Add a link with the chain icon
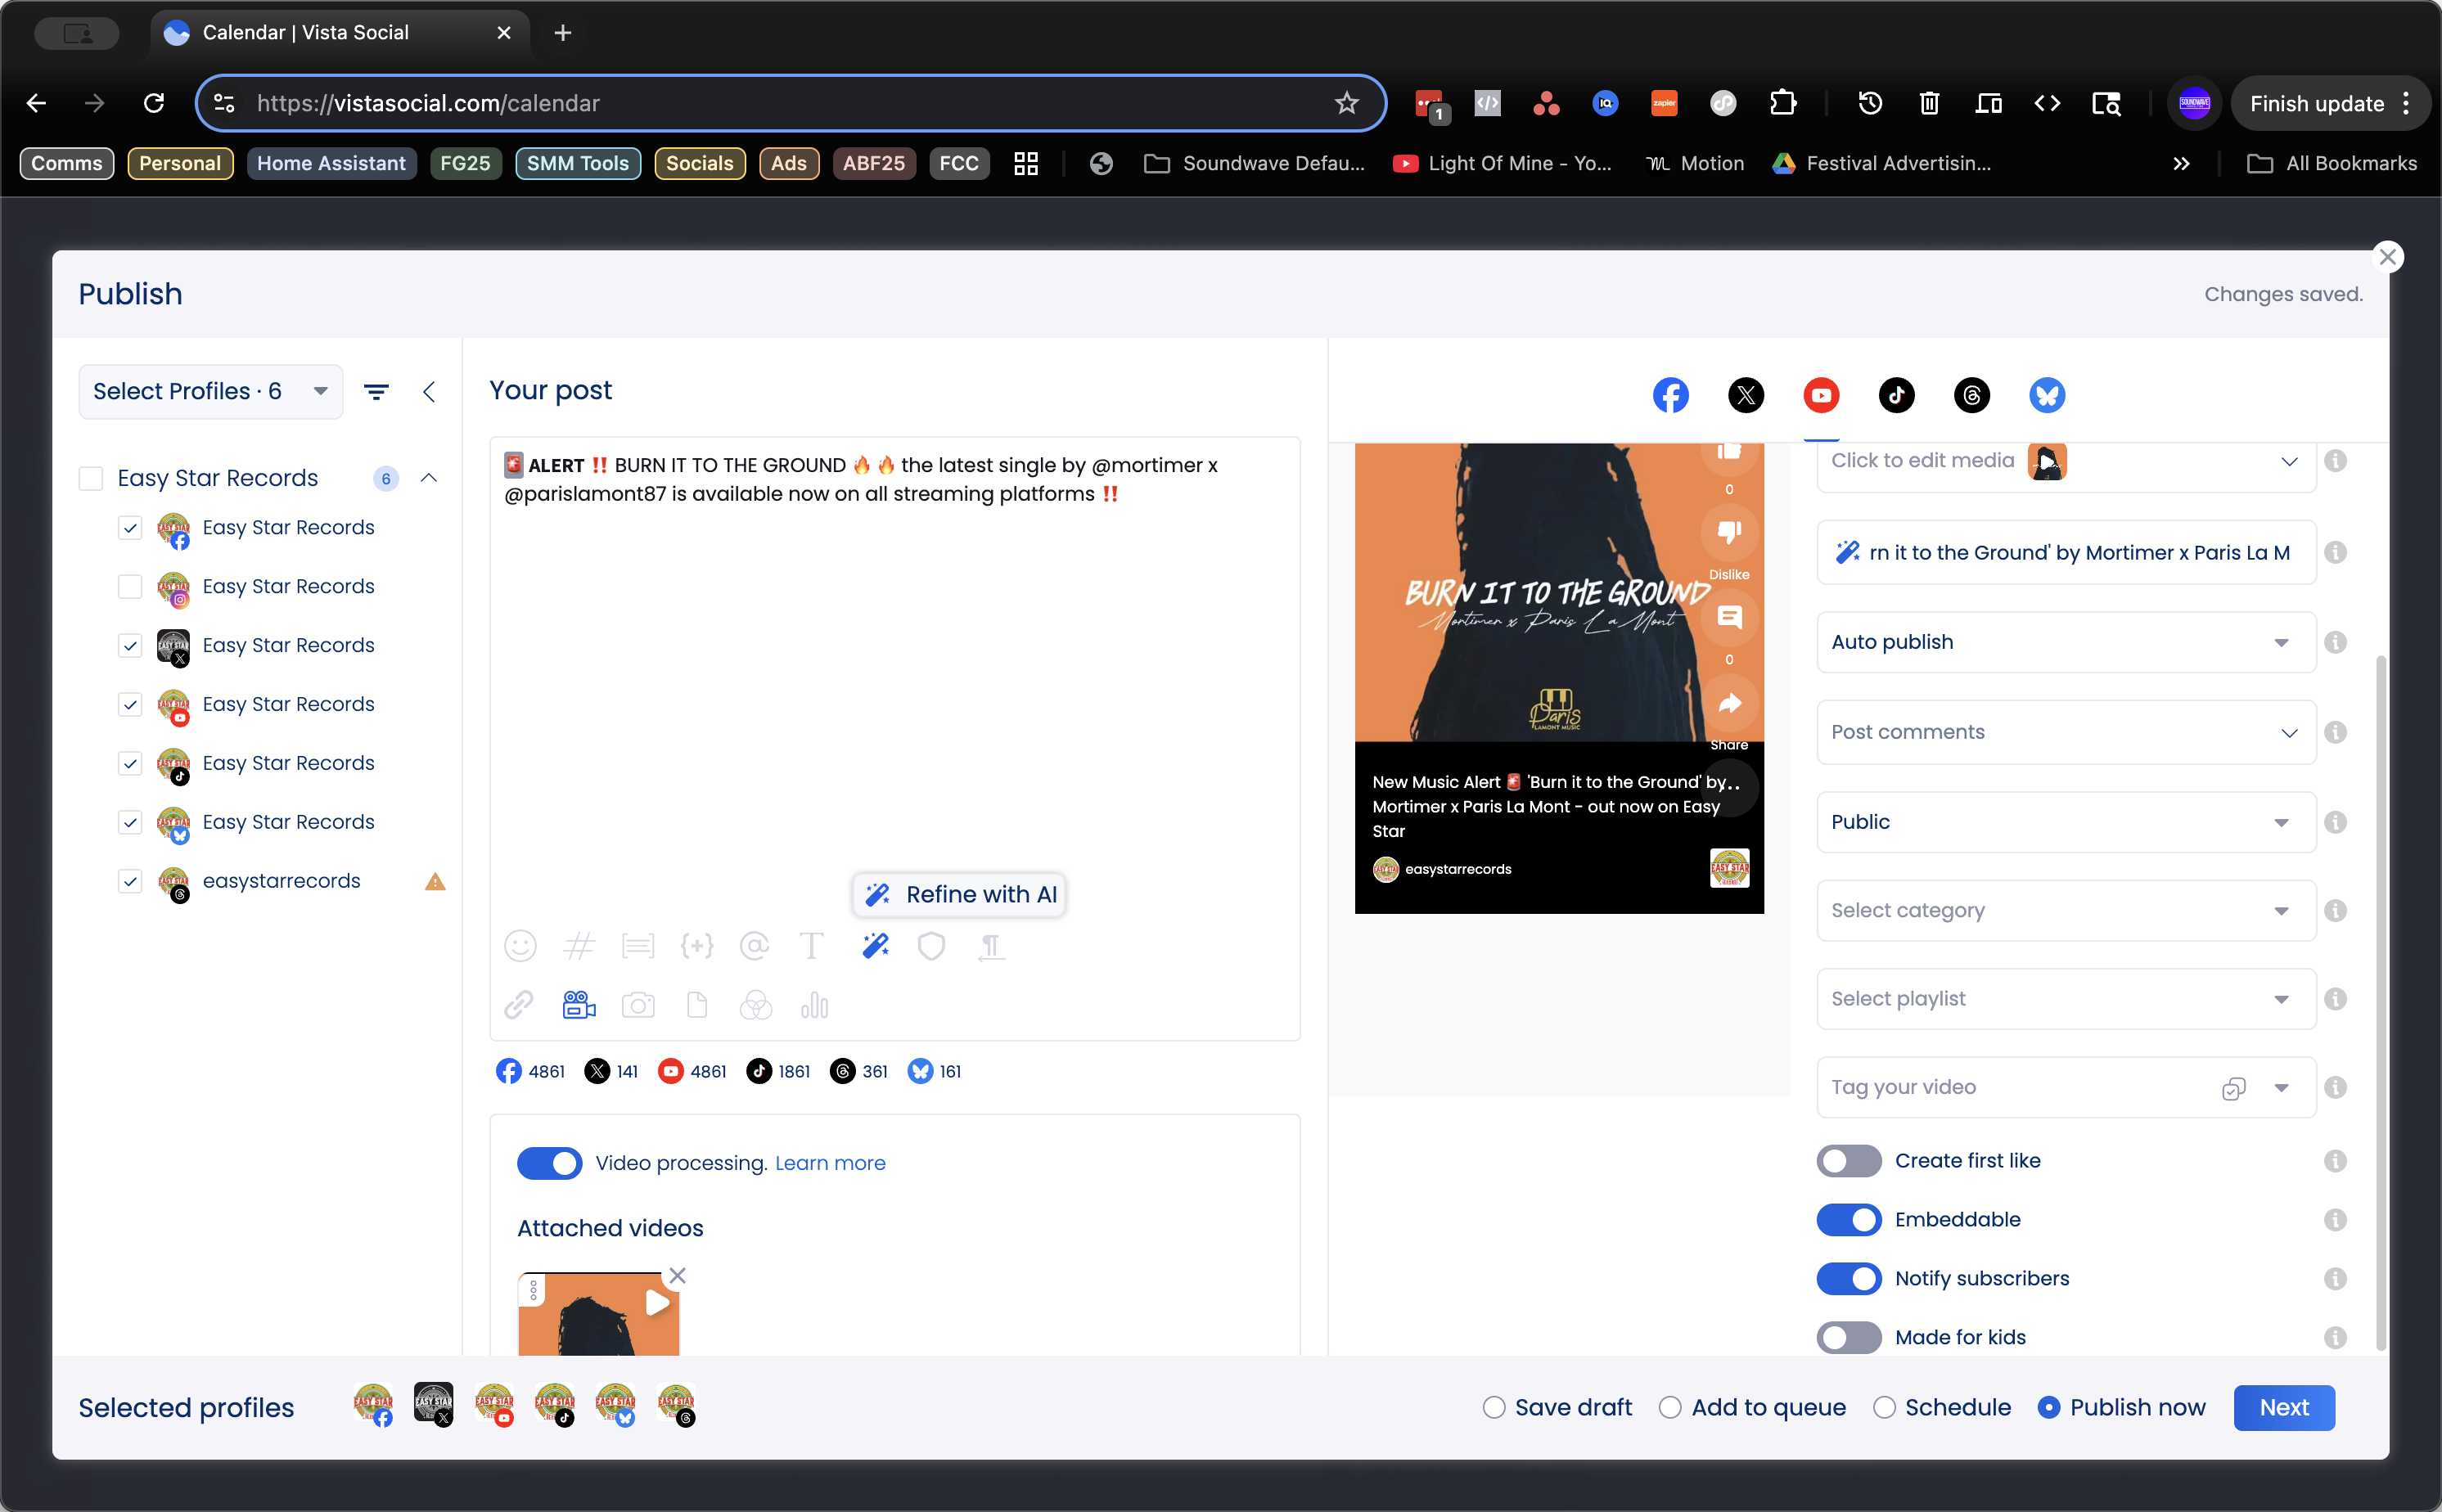The width and height of the screenshot is (2442, 1512). (x=519, y=1005)
